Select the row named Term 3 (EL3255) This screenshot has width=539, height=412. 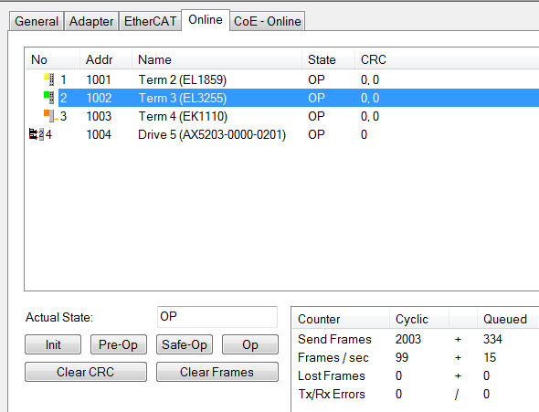click(282, 98)
